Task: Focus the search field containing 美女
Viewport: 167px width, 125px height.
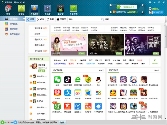Action: tap(84, 19)
